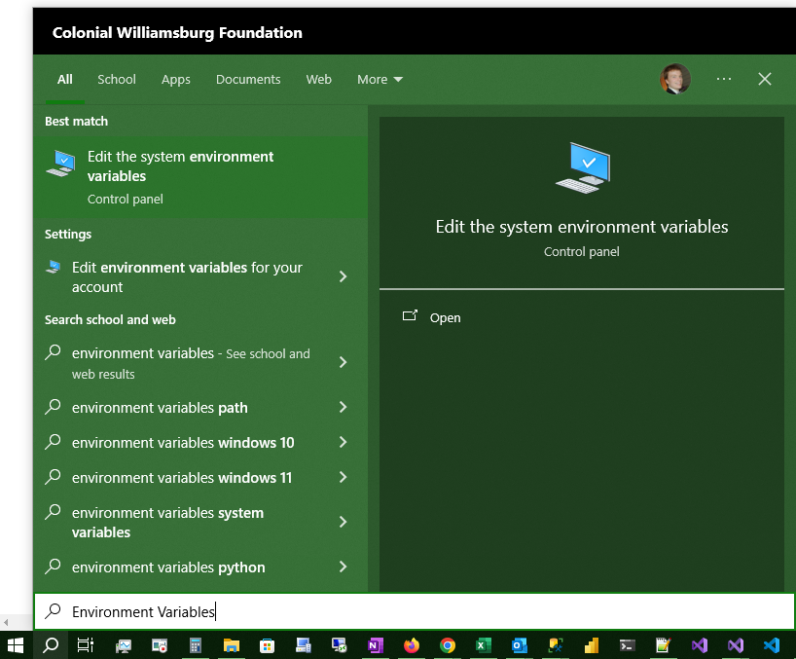Image resolution: width=796 pixels, height=659 pixels.
Task: Open the terminal console taskbar icon
Action: point(628,645)
